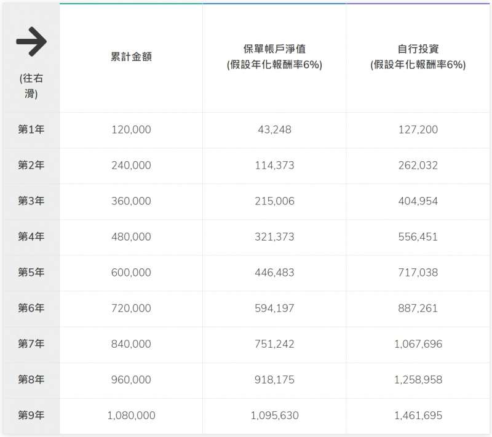
Task: Select the 保單帳戶淨值 column header
Action: pos(274,57)
